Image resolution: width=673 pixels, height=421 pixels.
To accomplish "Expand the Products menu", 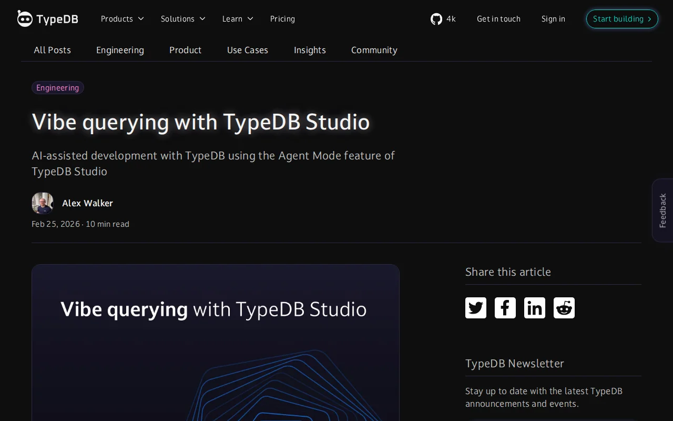I will pyautogui.click(x=122, y=19).
